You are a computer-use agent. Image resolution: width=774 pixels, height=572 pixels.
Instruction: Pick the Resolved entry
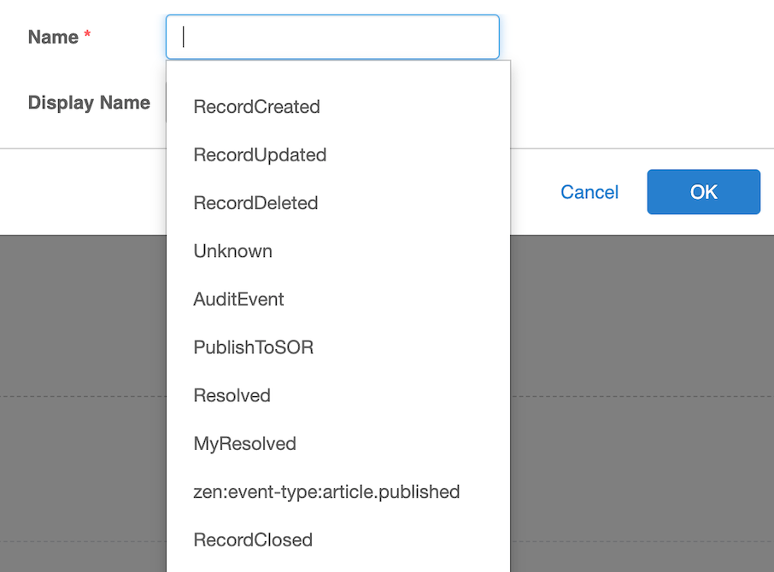click(x=338, y=395)
